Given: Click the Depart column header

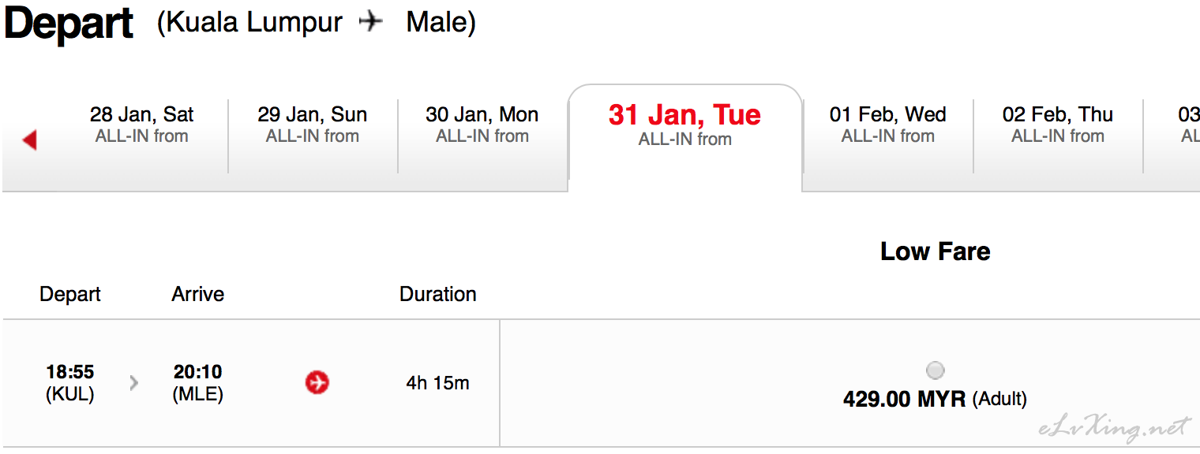Looking at the screenshot, I should point(70,295).
